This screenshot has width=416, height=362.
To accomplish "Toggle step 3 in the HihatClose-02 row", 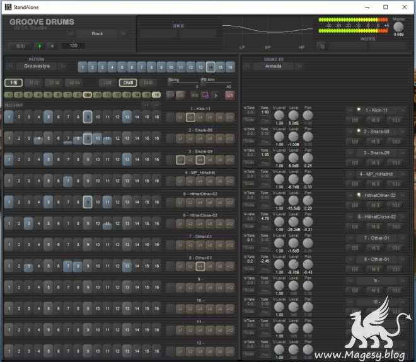I will coord(28,223).
